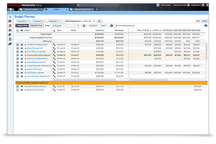
Task: Open the bar-chart sidebar icon
Action: point(10,30)
